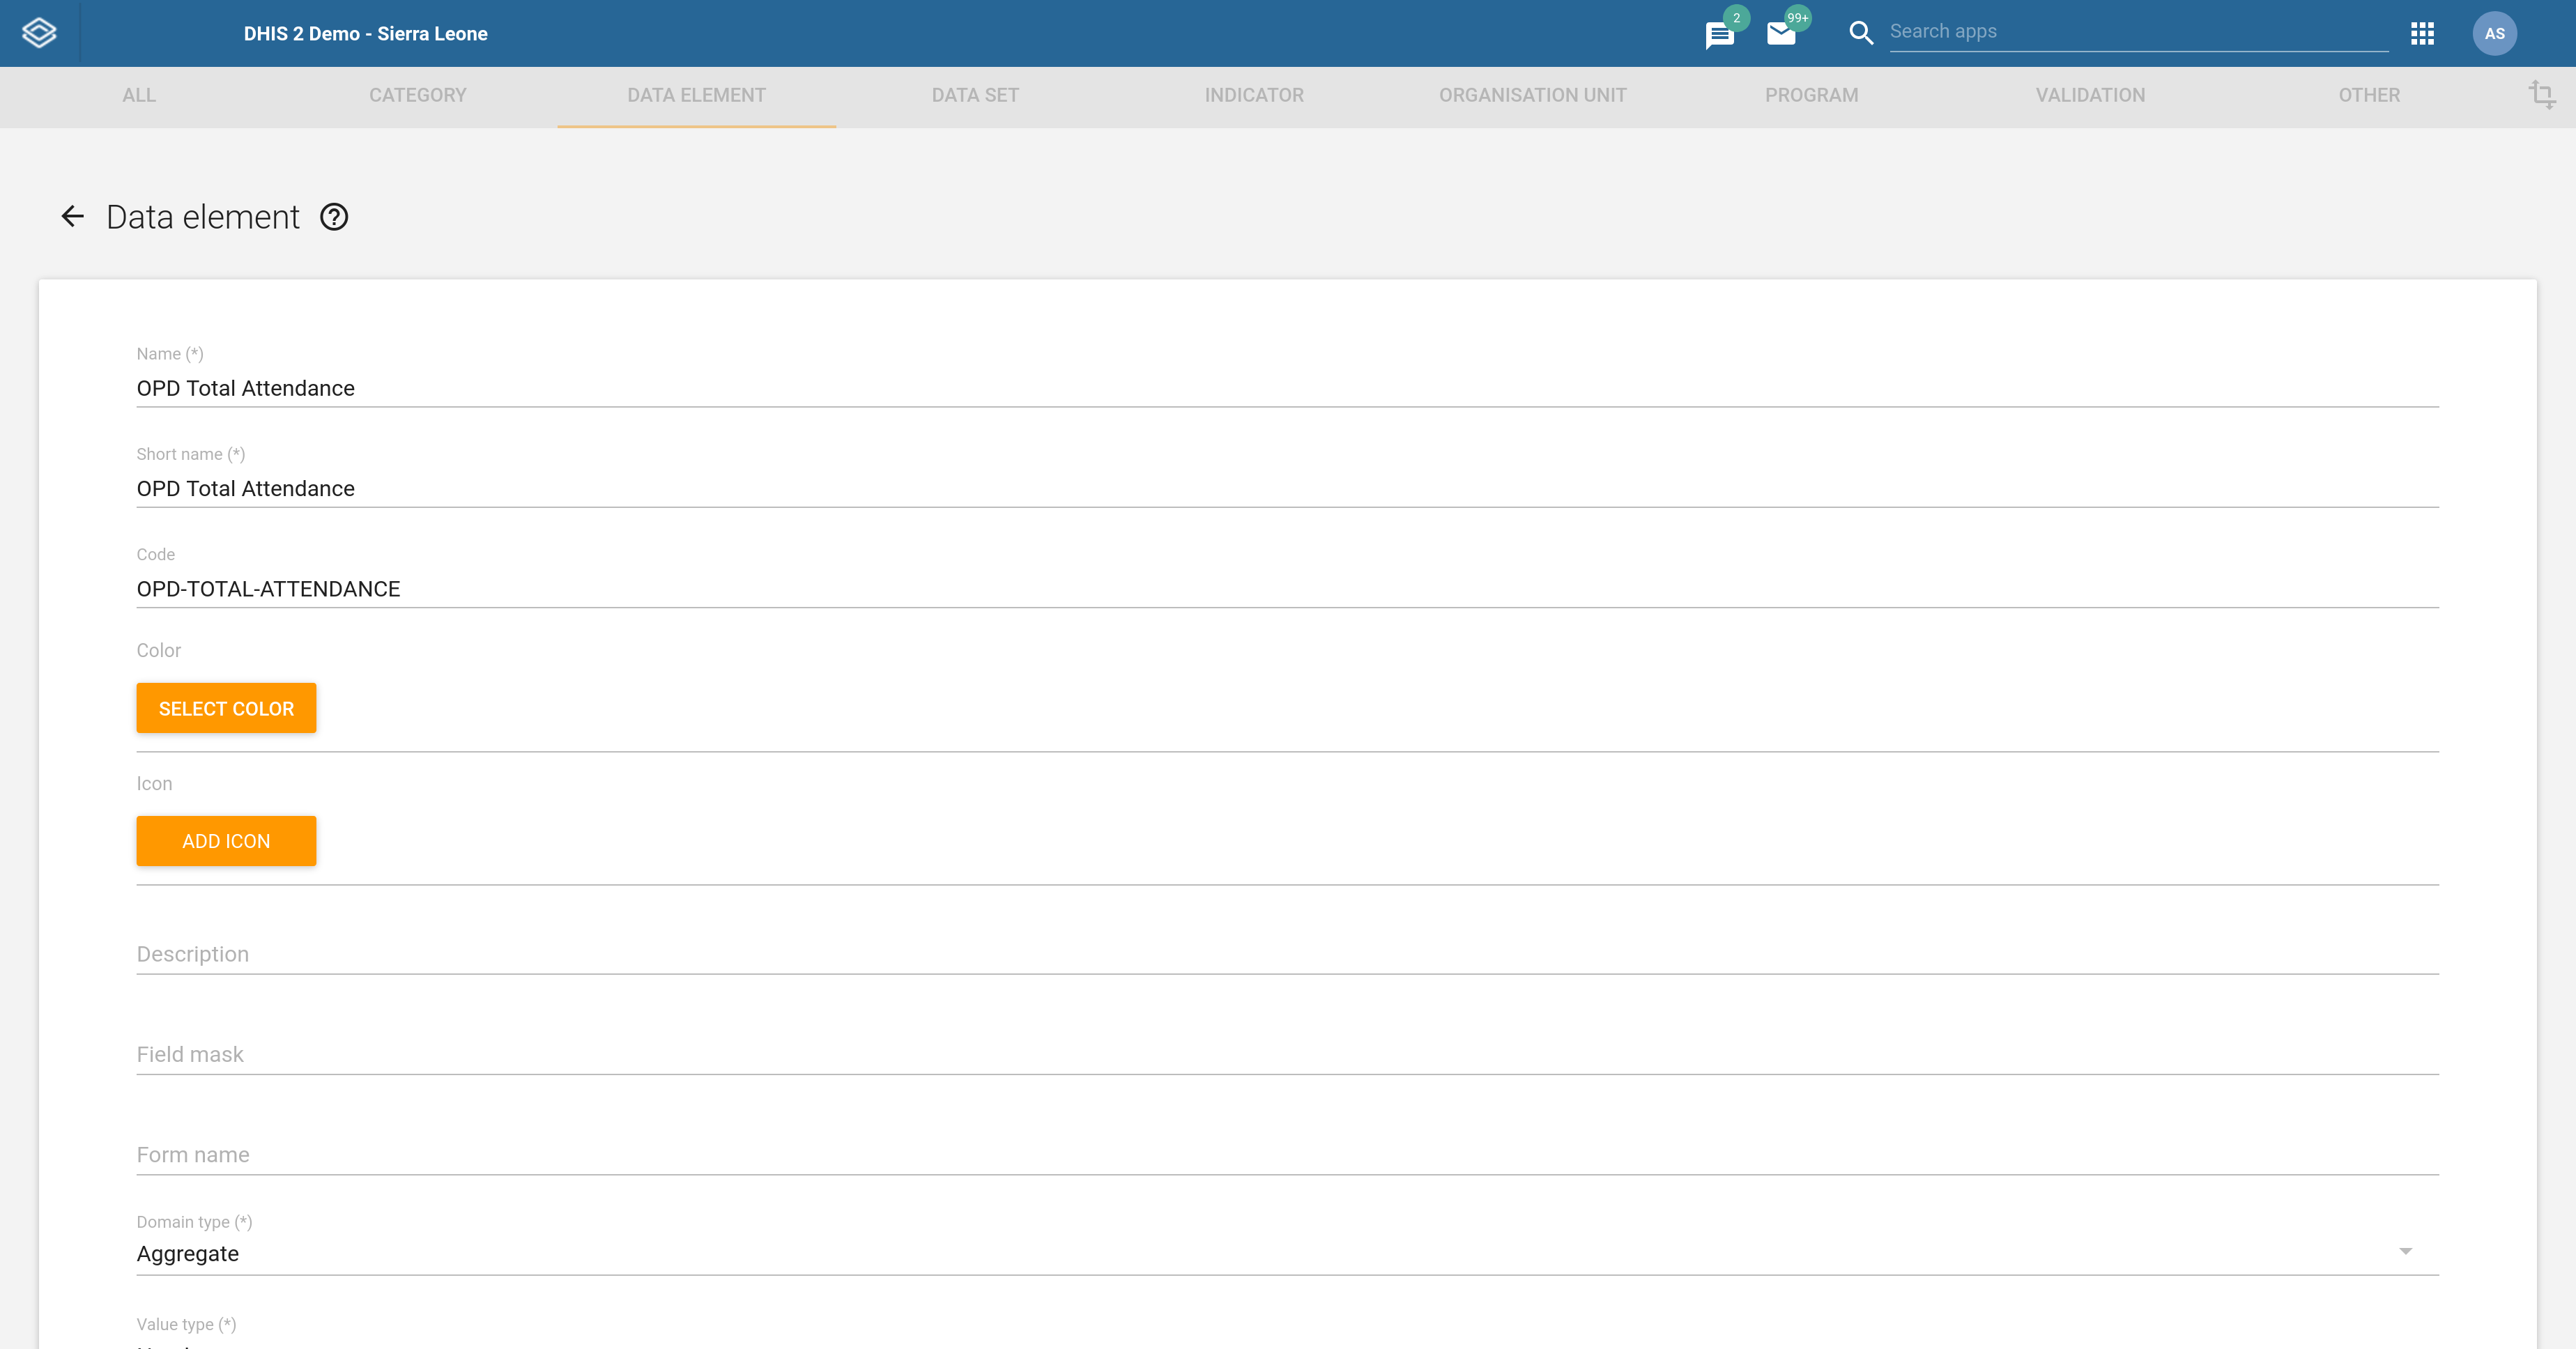The height and width of the screenshot is (1349, 2576).
Task: Click the search apps magnifier icon
Action: tap(1862, 32)
